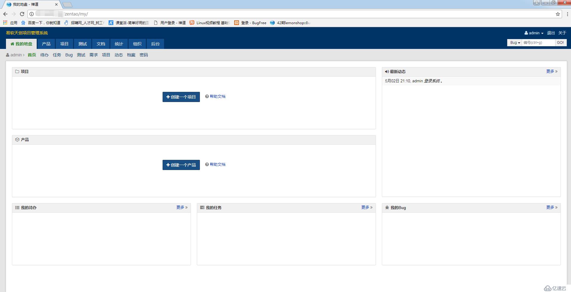Screen dimensions: 571x292
Task: Switch to the 项目 main tab
Action: 64,44
